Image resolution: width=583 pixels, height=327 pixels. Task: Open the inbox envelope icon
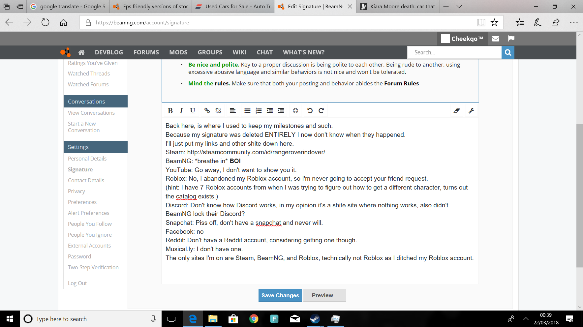[495, 39]
